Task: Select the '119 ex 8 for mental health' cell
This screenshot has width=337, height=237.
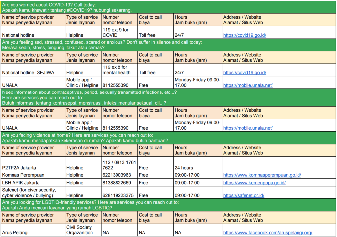Action: [x=119, y=70]
